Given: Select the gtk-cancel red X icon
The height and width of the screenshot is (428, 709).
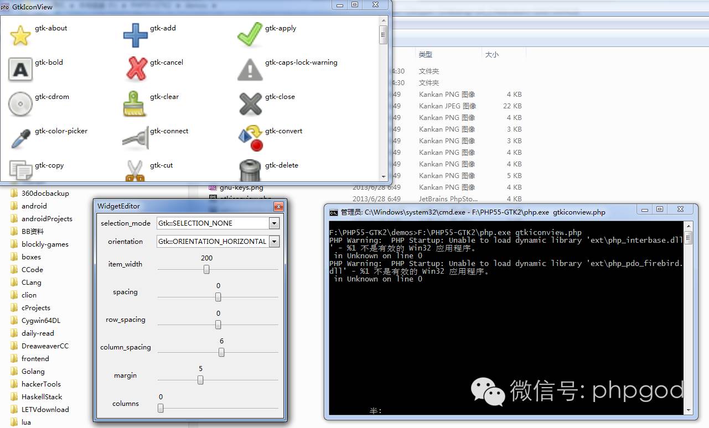Looking at the screenshot, I should [136, 70].
